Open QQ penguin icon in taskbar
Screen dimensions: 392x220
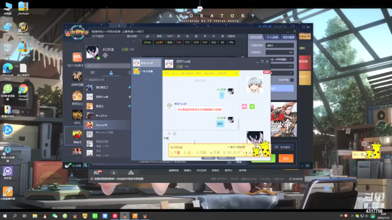point(45,216)
